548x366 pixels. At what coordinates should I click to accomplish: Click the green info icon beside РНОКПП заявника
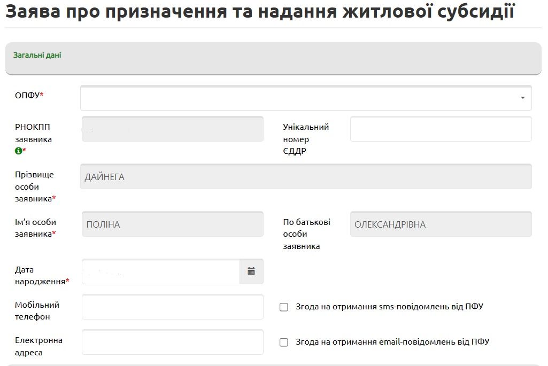tap(19, 151)
